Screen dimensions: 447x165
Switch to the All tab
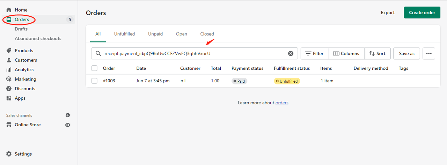click(x=98, y=34)
